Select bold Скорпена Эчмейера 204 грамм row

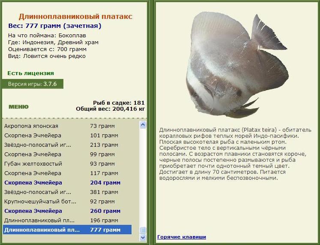pyautogui.click(x=67, y=182)
